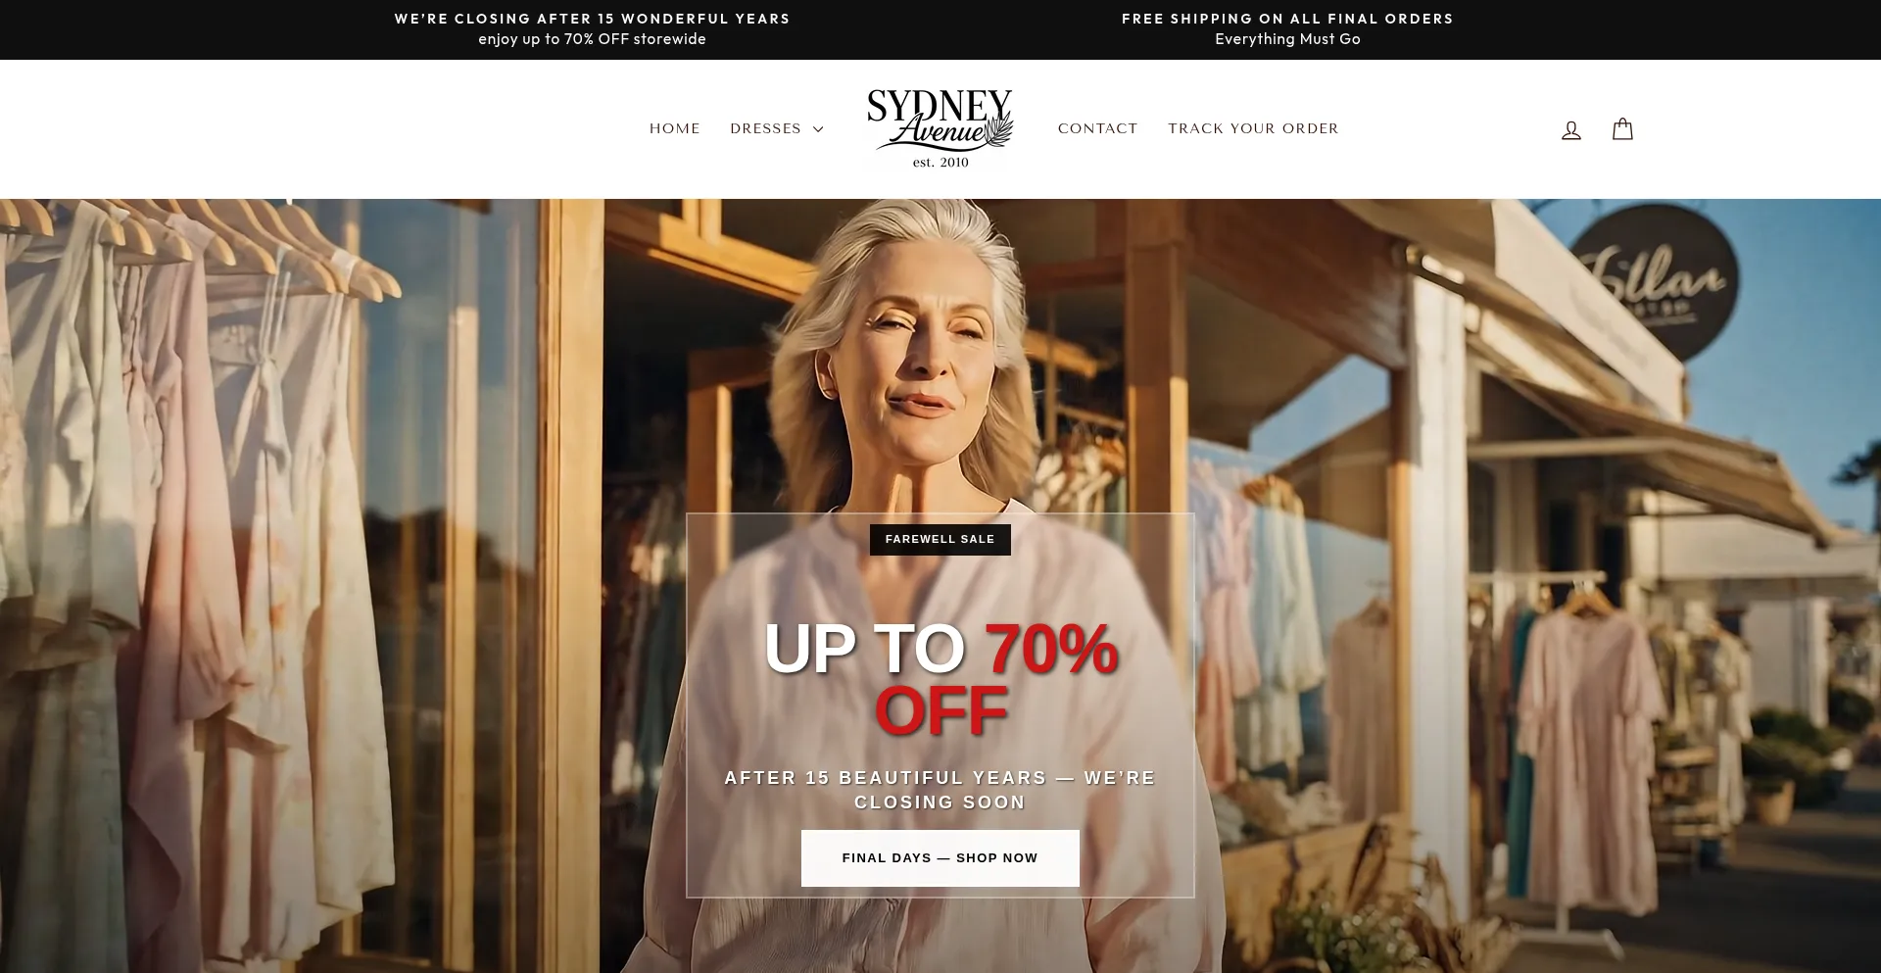This screenshot has height=973, width=1881.
Task: Click the round shop sign in hero image
Action: [x=1654, y=280]
